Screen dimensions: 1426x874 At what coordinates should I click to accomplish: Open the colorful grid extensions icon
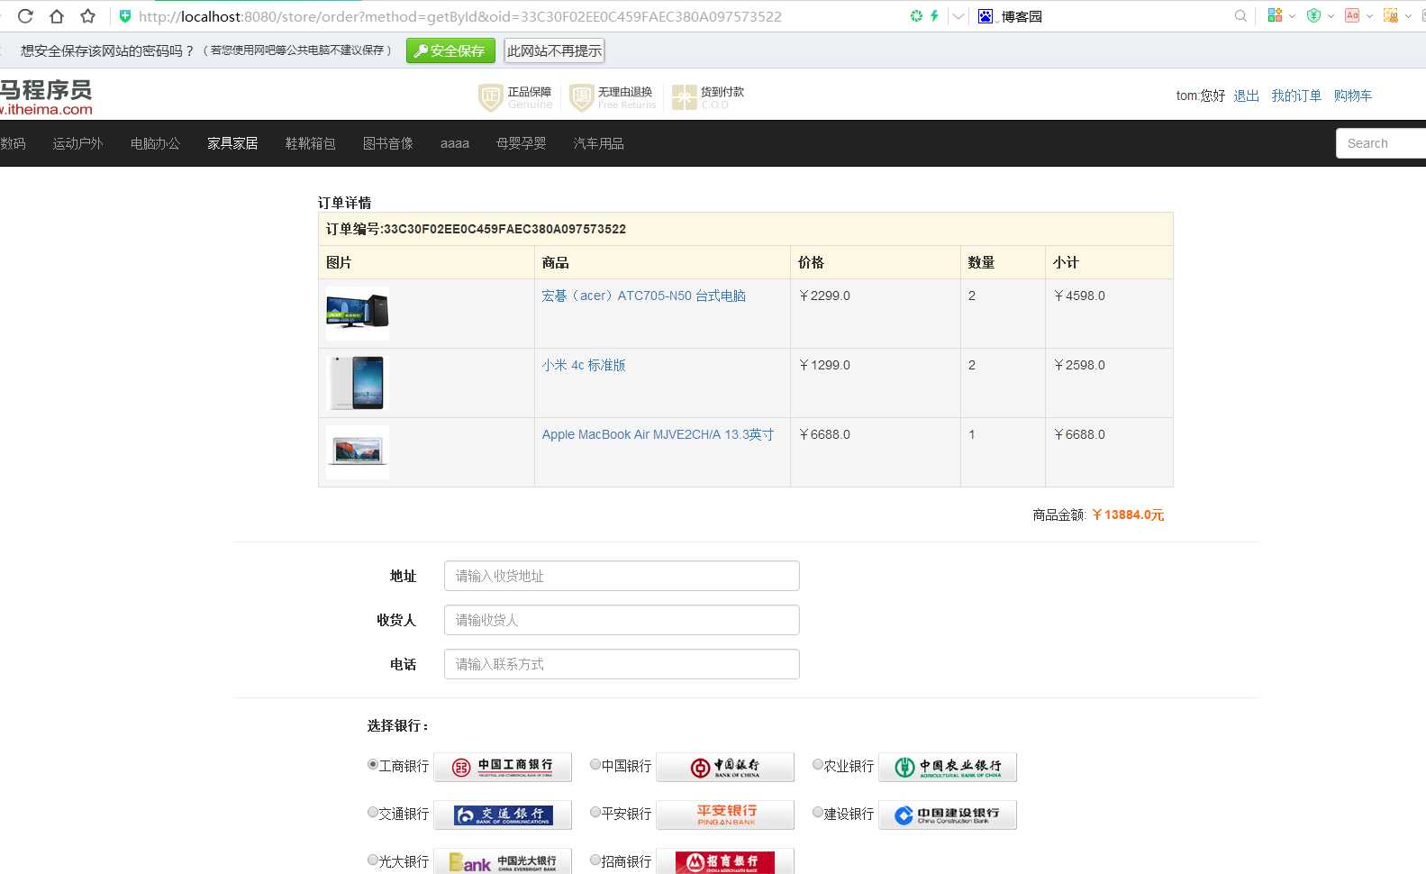click(1275, 15)
